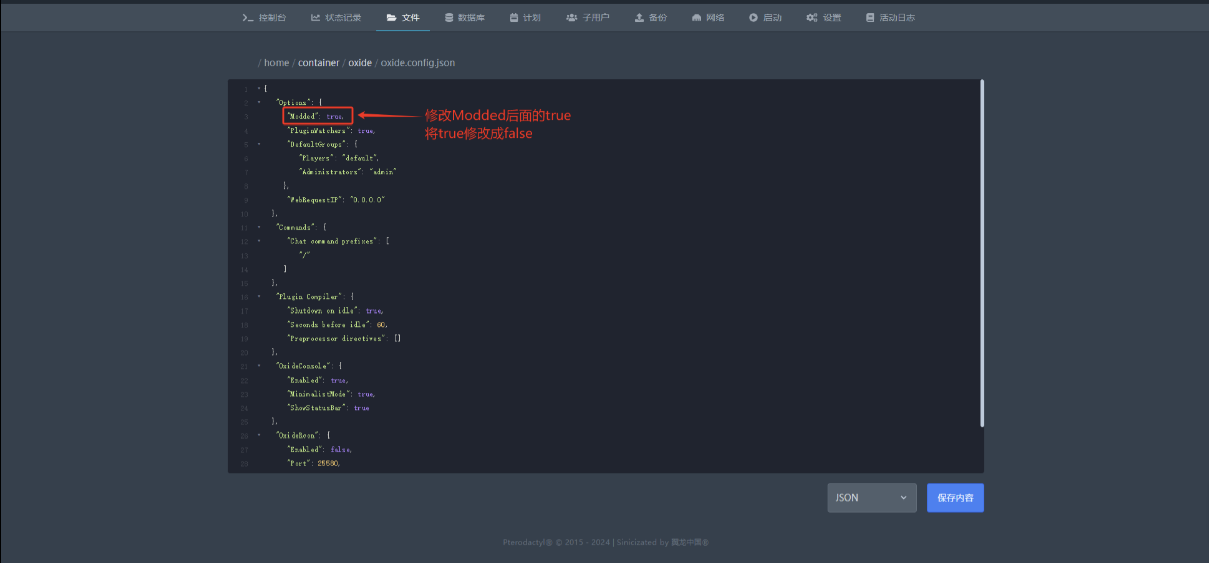This screenshot has height=563, width=1209.
Task: Click the Pterodactyl copyright footer text
Action: 606,542
